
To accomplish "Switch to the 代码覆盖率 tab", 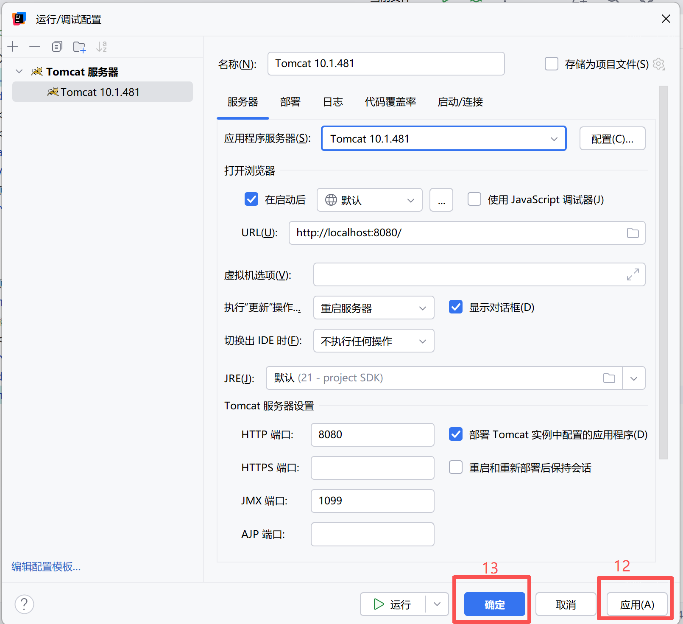I will tap(390, 102).
